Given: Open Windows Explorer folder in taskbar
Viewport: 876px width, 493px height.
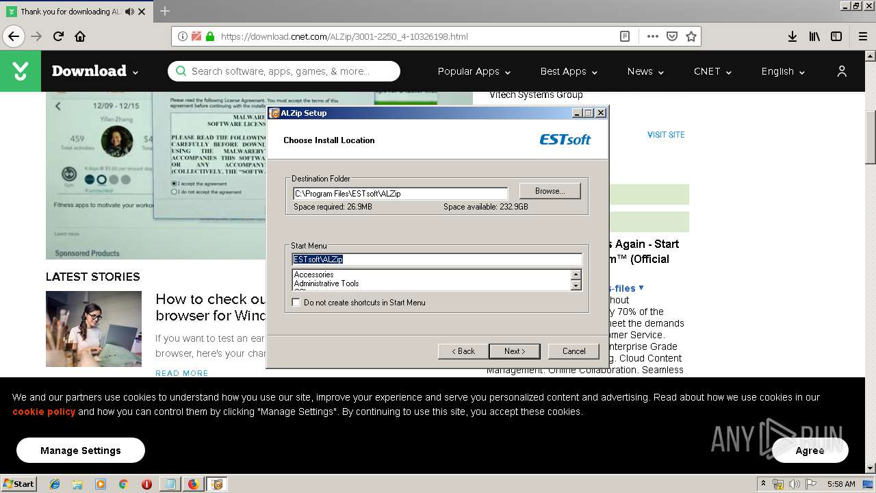Looking at the screenshot, I should [x=77, y=484].
